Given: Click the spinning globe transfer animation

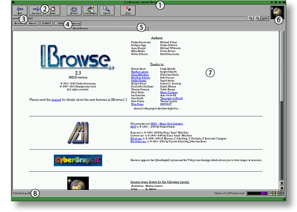Looking at the screenshot, I should (x=277, y=12).
